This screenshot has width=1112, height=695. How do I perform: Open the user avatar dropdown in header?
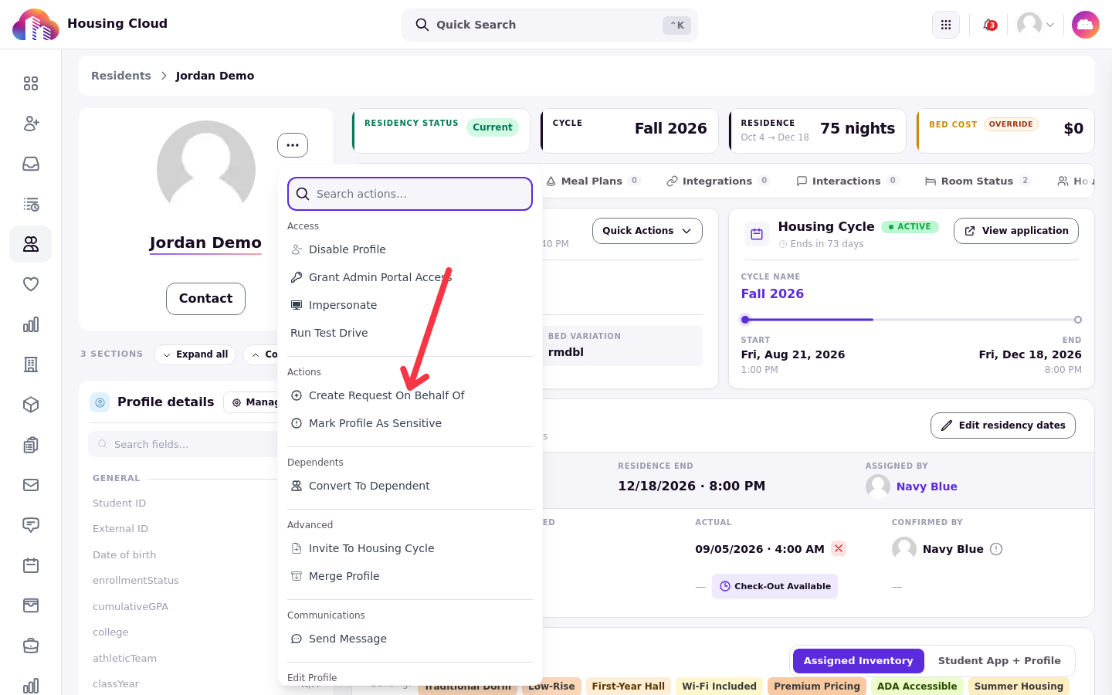(x=1036, y=25)
